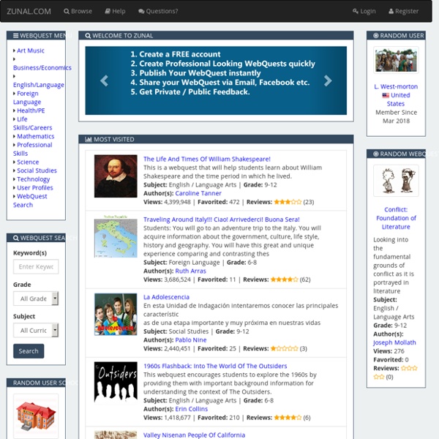Image resolution: width=439 pixels, height=439 pixels.
Task: Open the Questions? navbar item
Action: point(158,11)
